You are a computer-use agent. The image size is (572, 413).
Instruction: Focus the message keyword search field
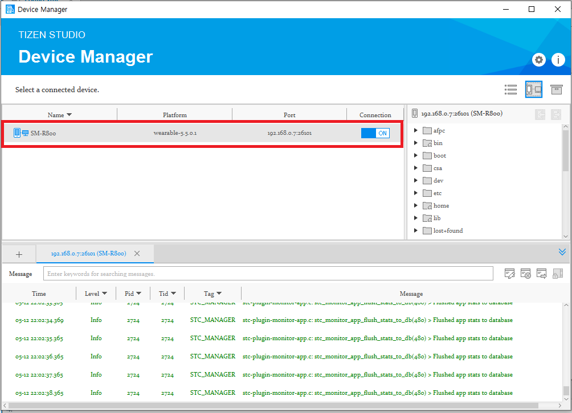pos(268,274)
